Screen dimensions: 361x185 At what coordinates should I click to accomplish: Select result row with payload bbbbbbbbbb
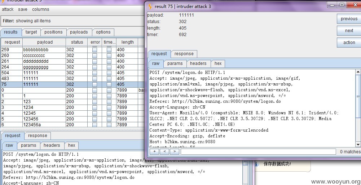point(72,50)
